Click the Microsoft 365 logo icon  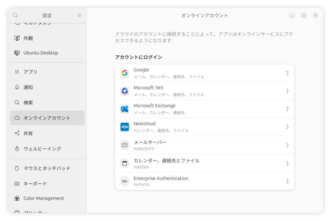click(125, 91)
